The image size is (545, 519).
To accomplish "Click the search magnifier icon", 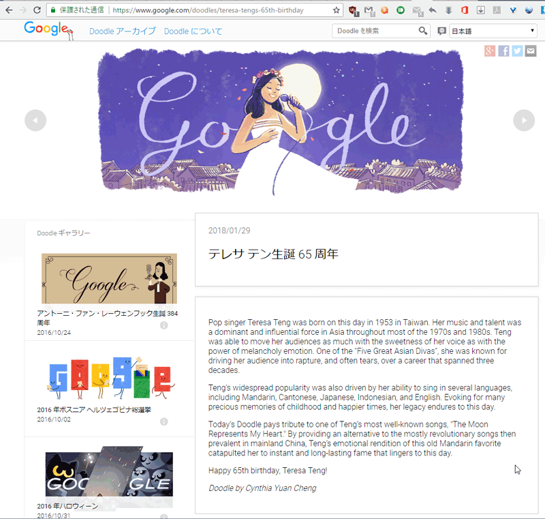I will coord(422,31).
